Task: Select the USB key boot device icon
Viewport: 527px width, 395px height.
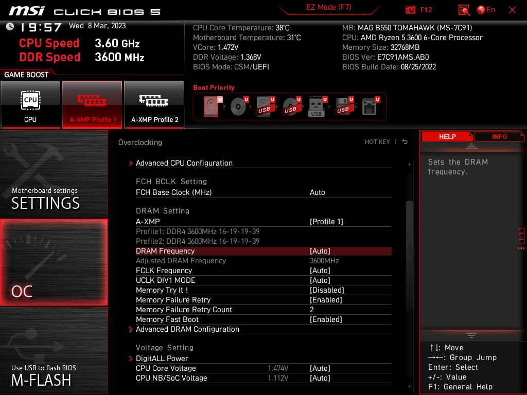Action: coord(317,106)
